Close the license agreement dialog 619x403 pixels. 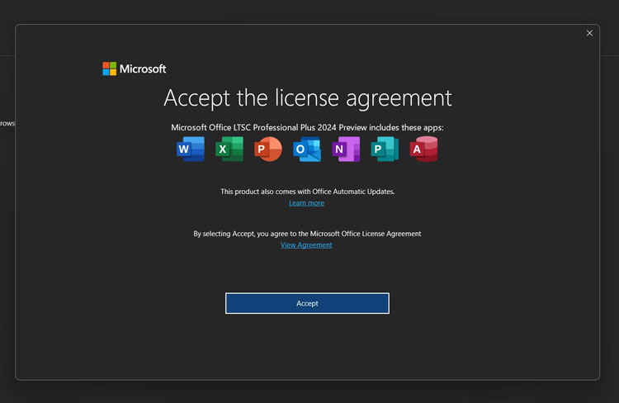pyautogui.click(x=589, y=33)
